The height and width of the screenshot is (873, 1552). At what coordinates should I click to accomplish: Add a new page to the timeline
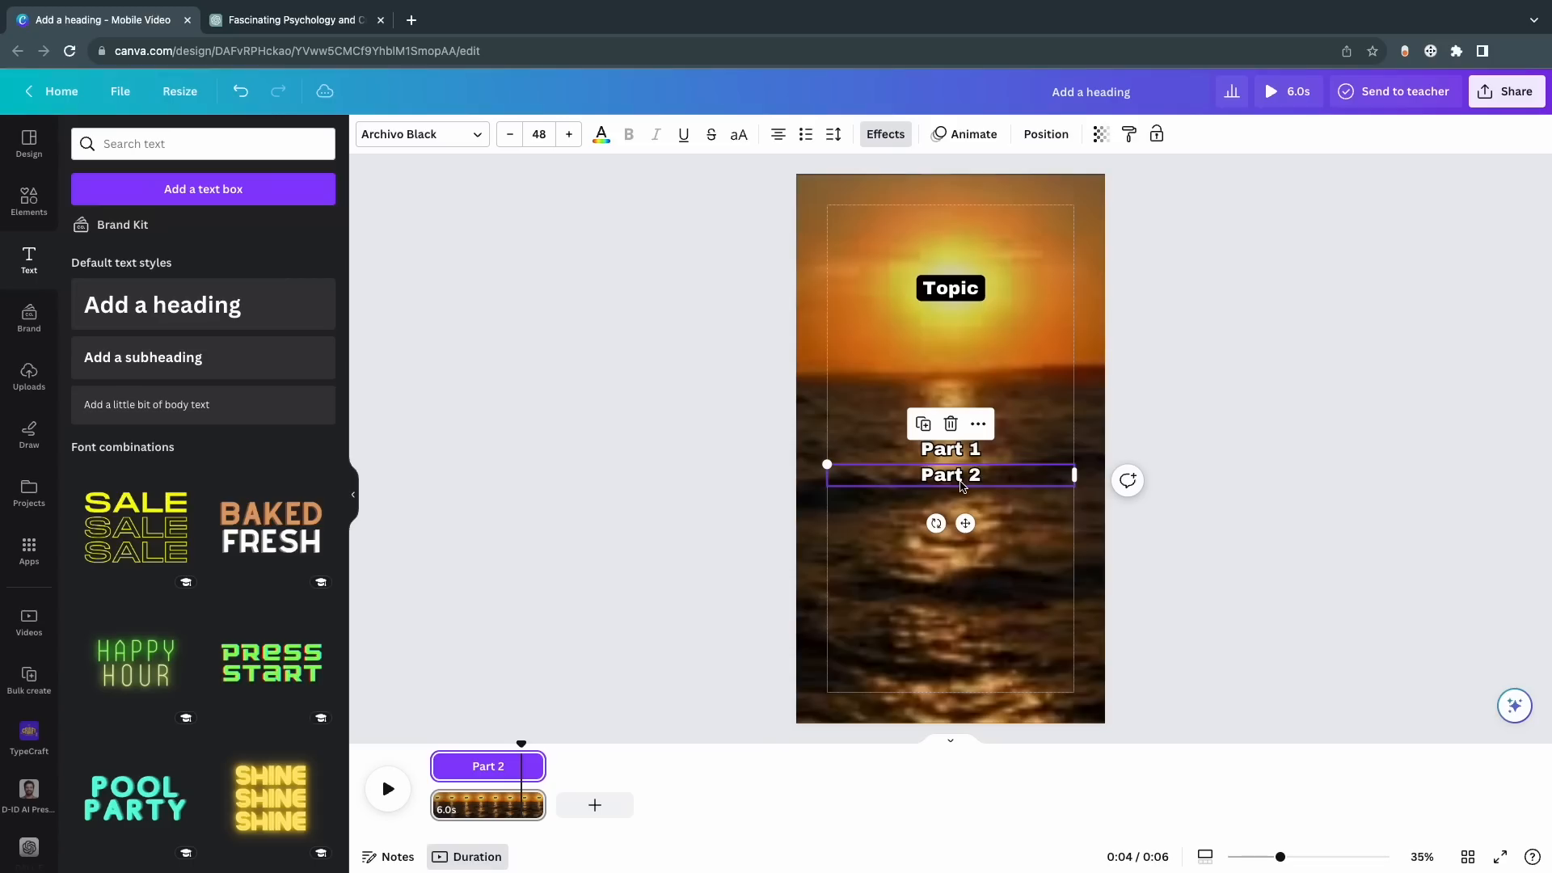(x=595, y=805)
